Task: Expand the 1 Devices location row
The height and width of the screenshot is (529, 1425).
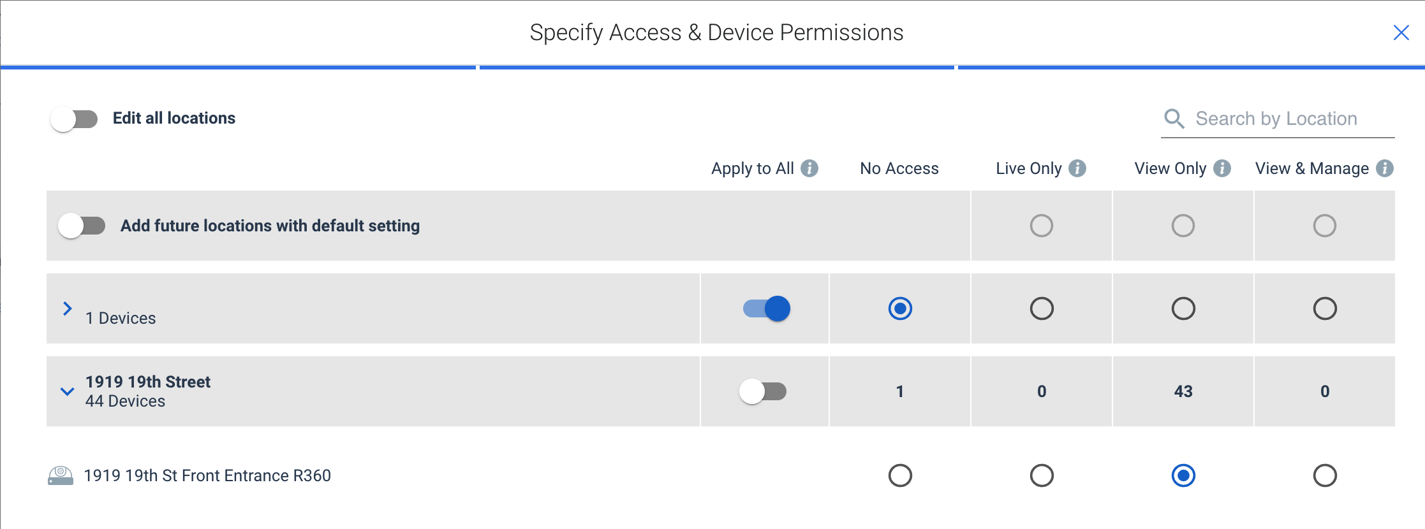Action: coord(67,308)
